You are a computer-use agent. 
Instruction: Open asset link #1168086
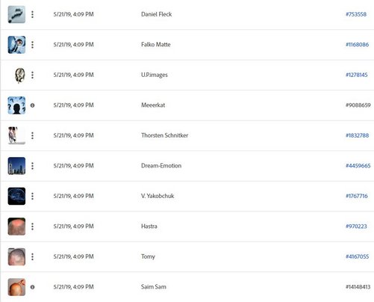tap(358, 45)
